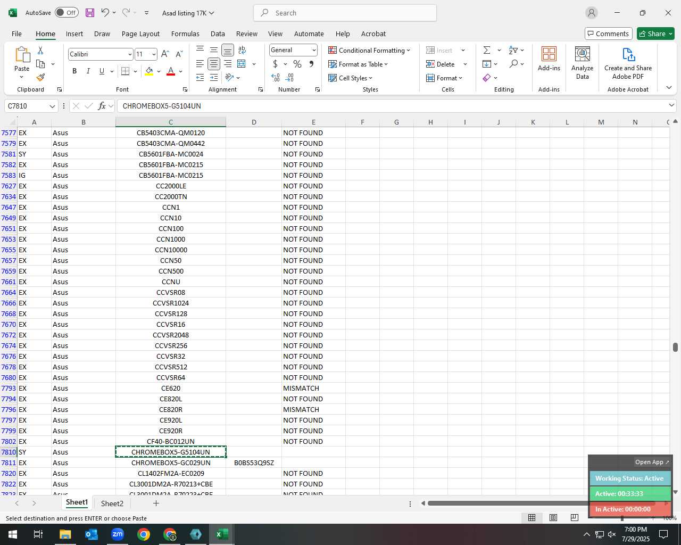Increase font size with the larger A icon

(x=165, y=54)
